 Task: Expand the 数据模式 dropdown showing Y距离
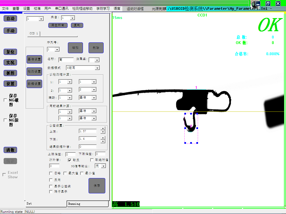(97, 68)
